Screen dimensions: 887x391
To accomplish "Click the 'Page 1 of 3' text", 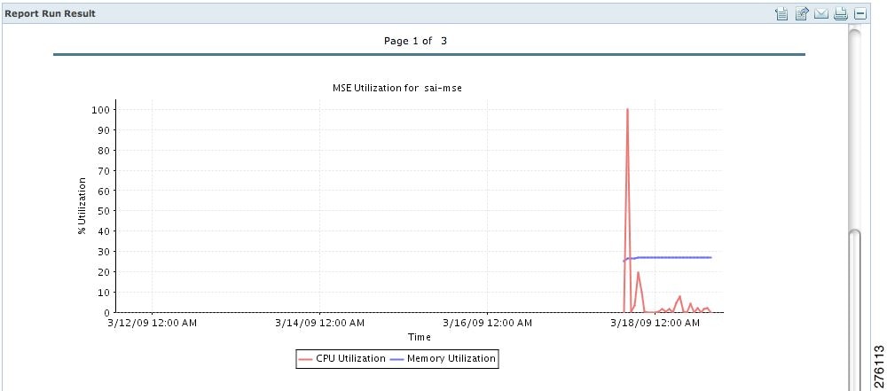I will 415,41.
